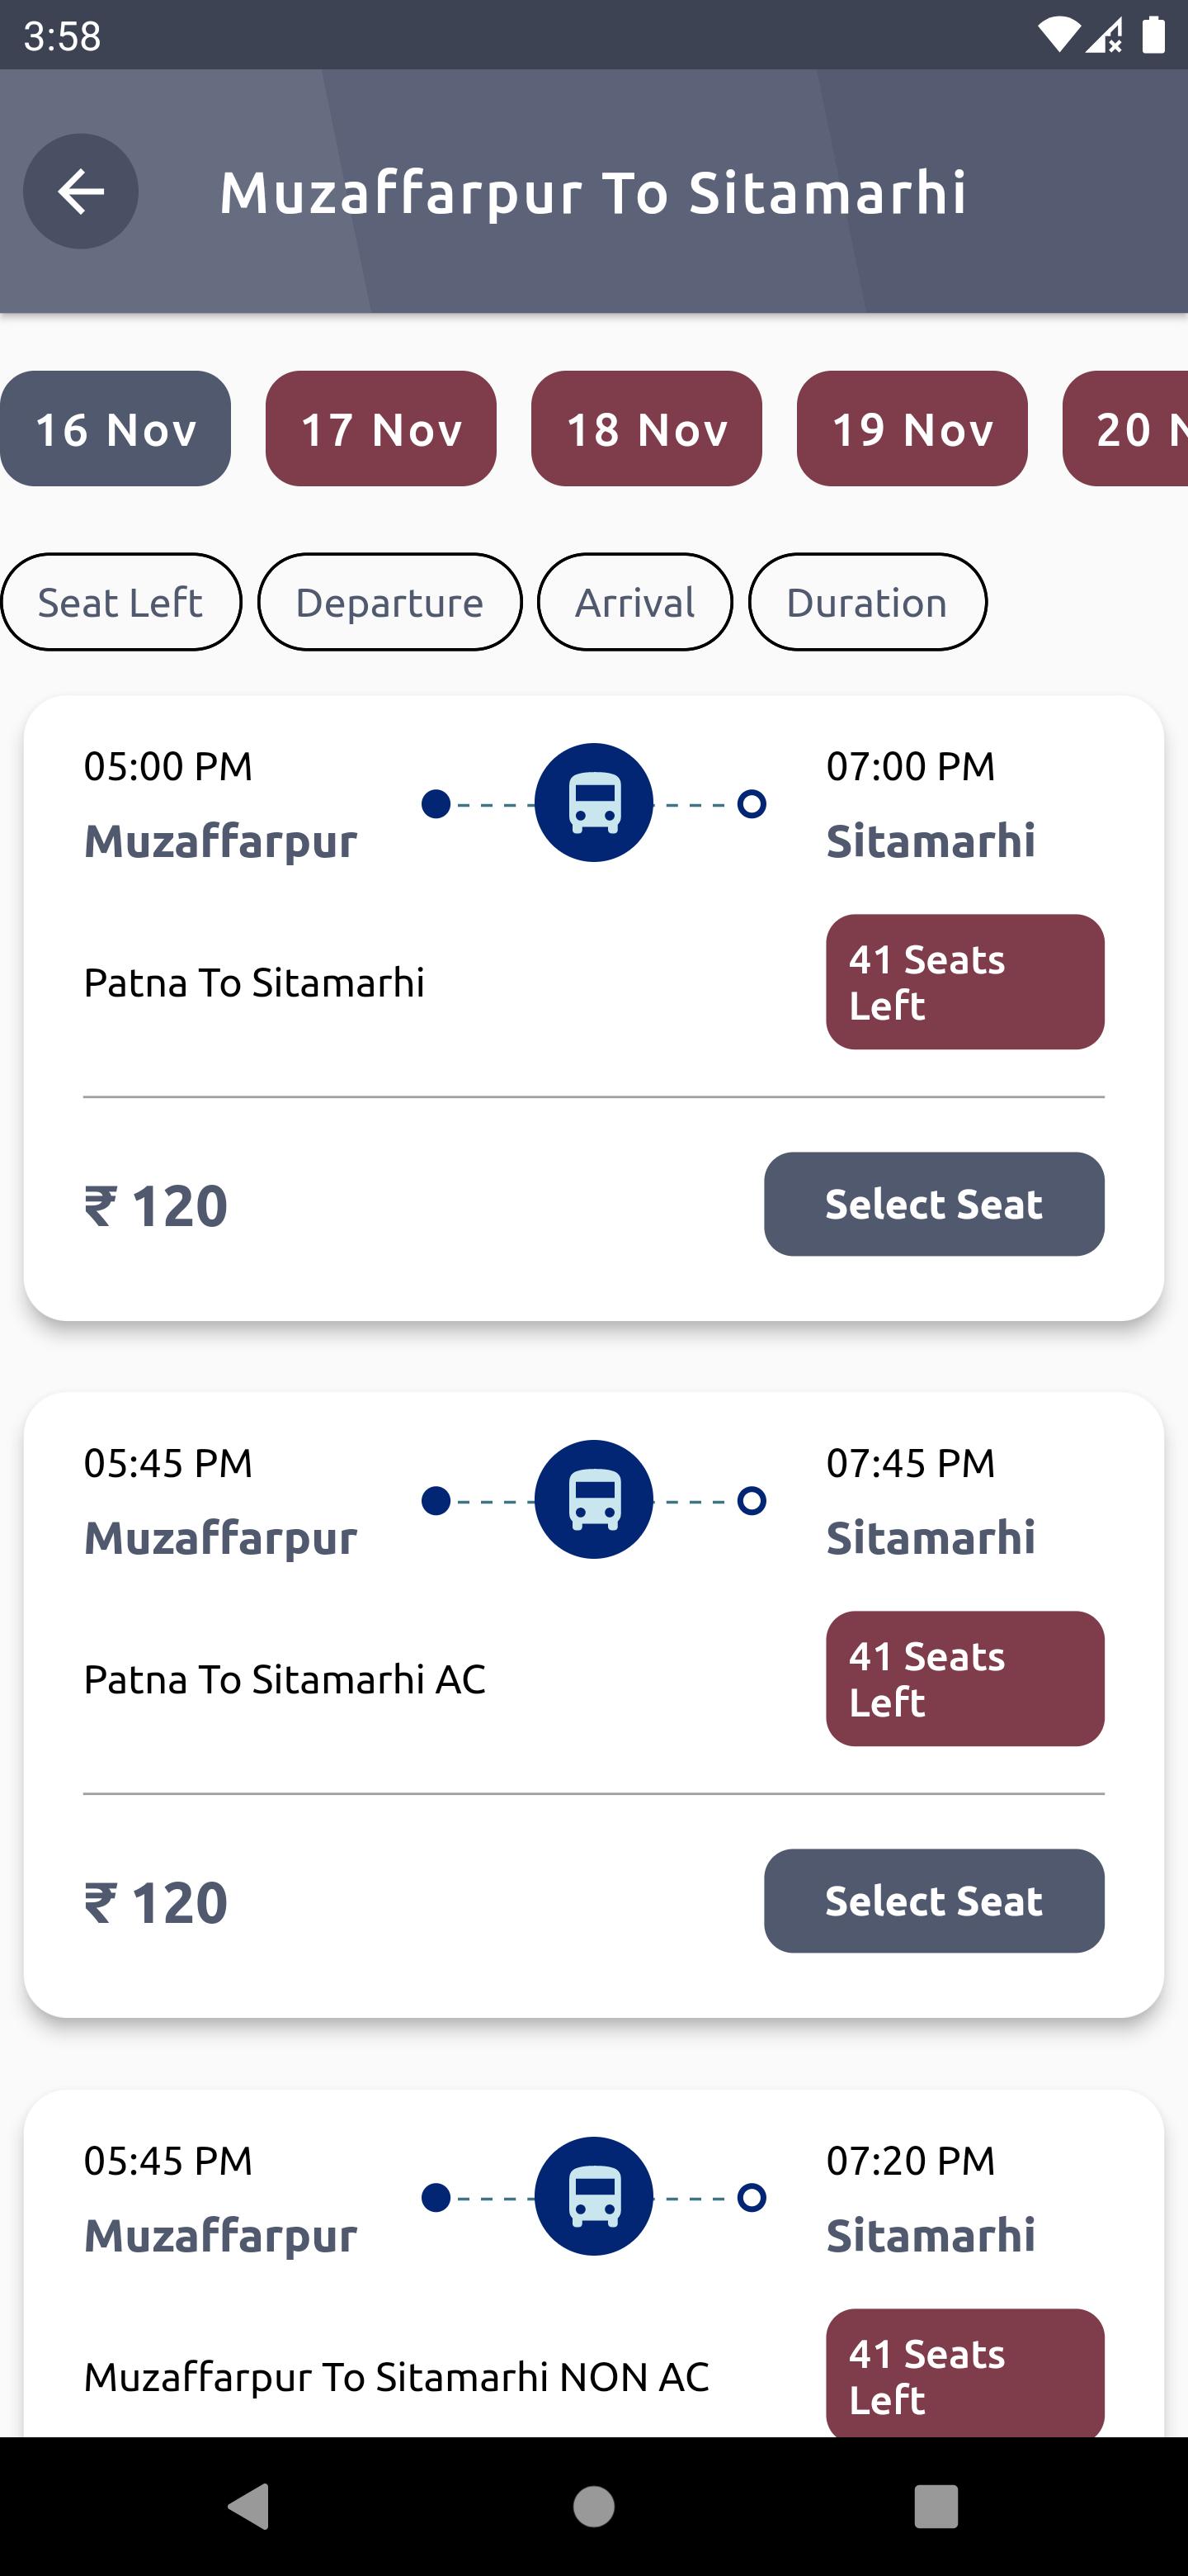Select Seat for Patna To Sitamarhi AC
This screenshot has height=2576, width=1188.
coord(934,1901)
